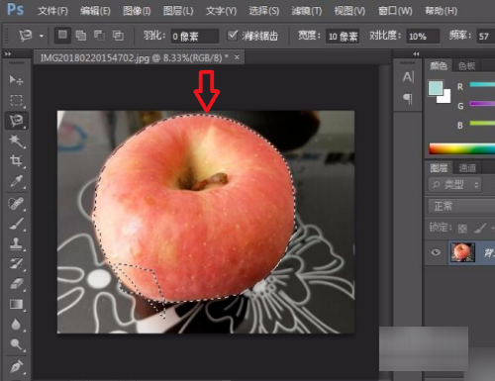The height and width of the screenshot is (381, 495).
Task: Select the Eraser tool
Action: click(16, 284)
